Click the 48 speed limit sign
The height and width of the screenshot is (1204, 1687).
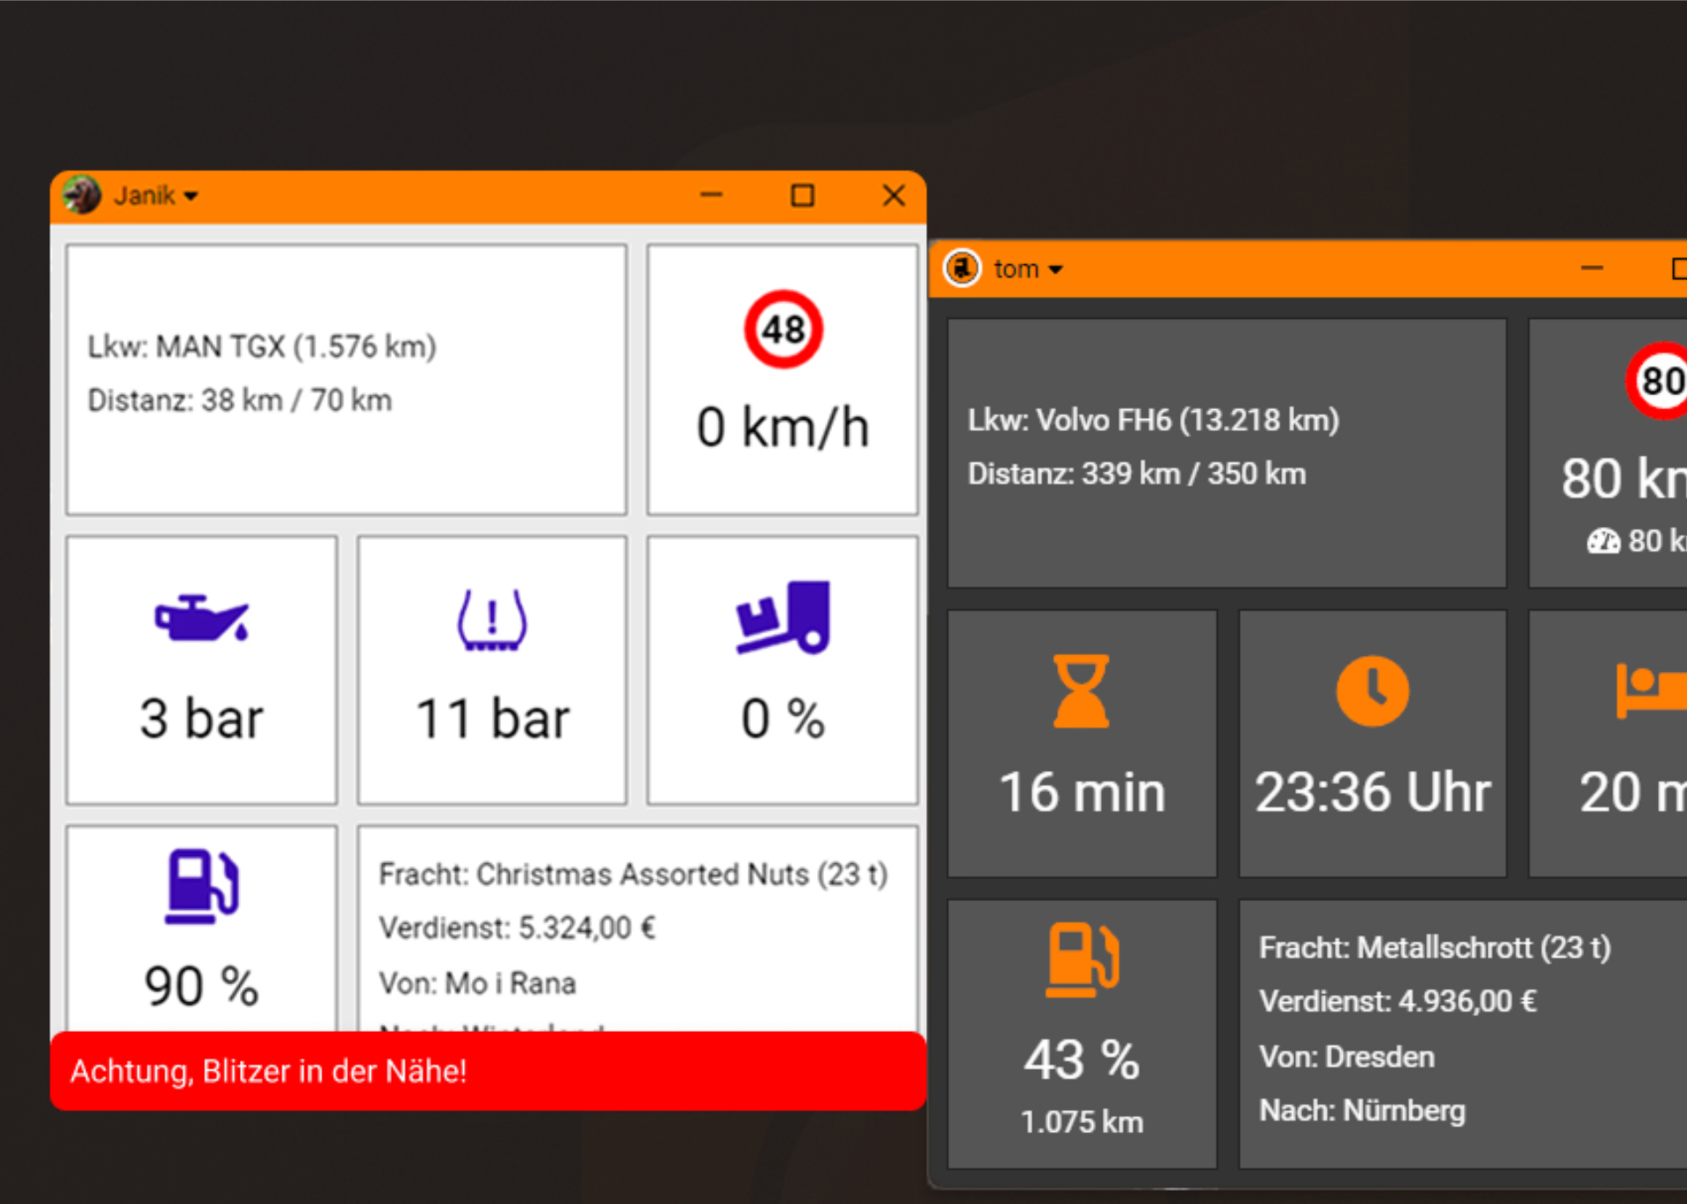tap(783, 330)
